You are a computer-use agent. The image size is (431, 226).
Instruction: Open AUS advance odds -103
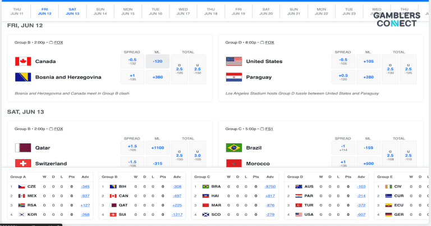pos(361,186)
